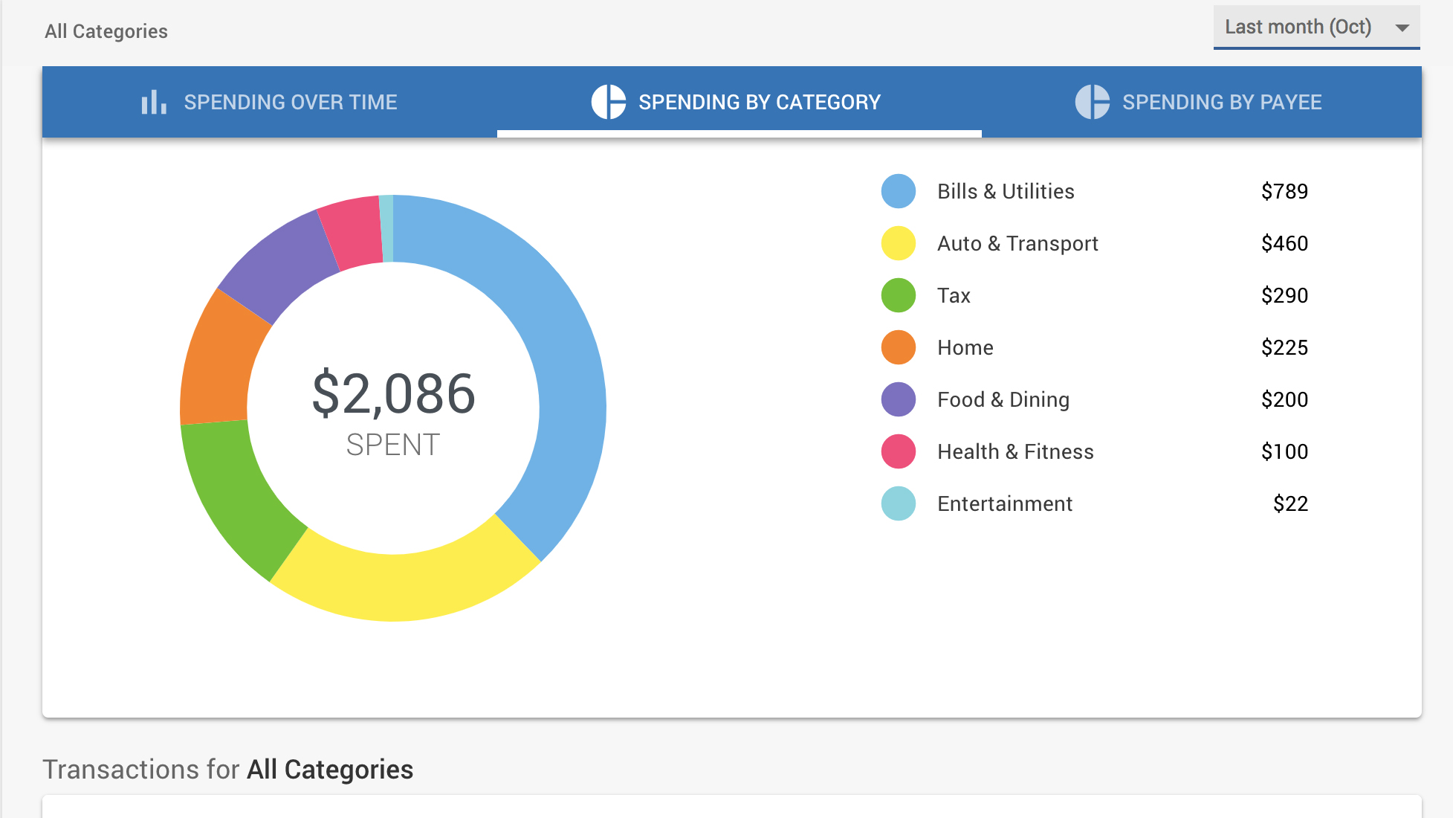Click the bar chart icon for Spending Over Time

pos(154,102)
